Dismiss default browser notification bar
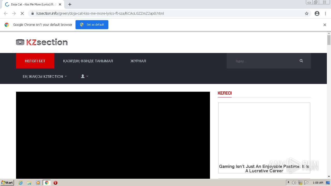The width and height of the screenshot is (331, 186). 325,25
